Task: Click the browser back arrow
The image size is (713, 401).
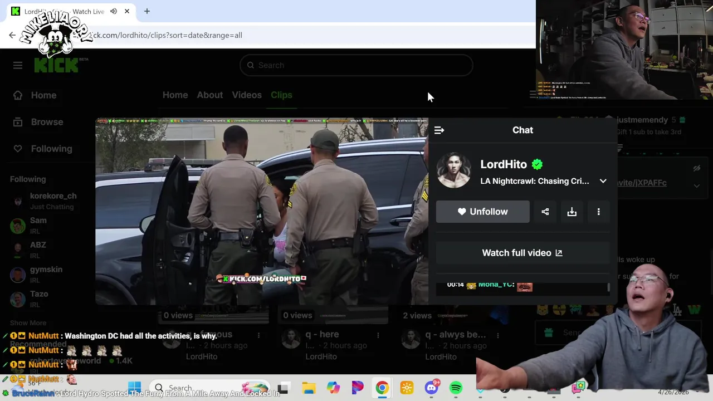Action: tap(12, 35)
